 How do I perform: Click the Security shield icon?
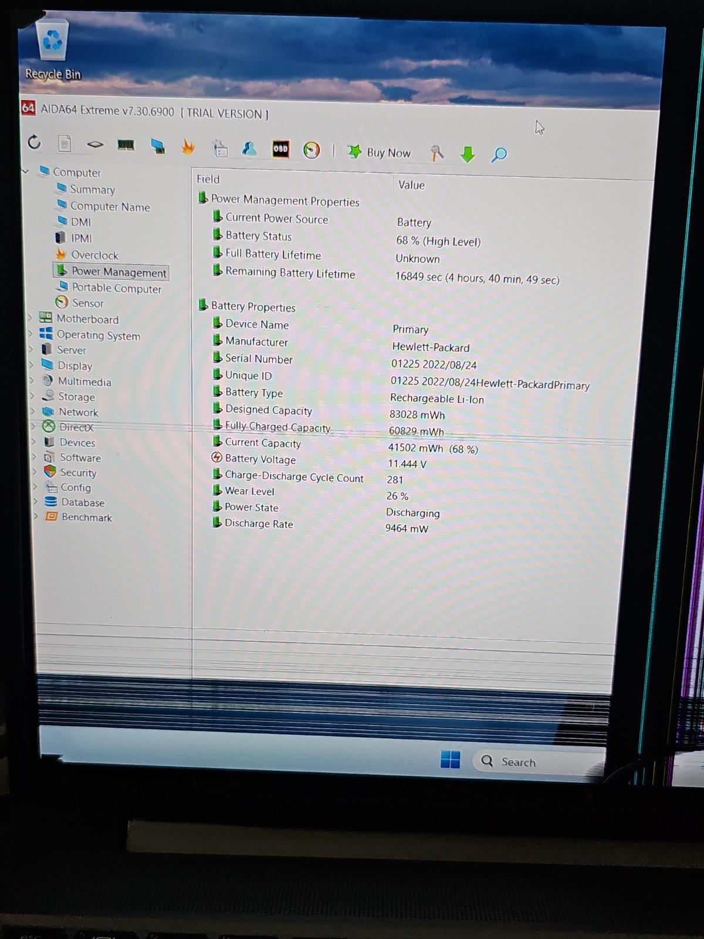pyautogui.click(x=50, y=472)
